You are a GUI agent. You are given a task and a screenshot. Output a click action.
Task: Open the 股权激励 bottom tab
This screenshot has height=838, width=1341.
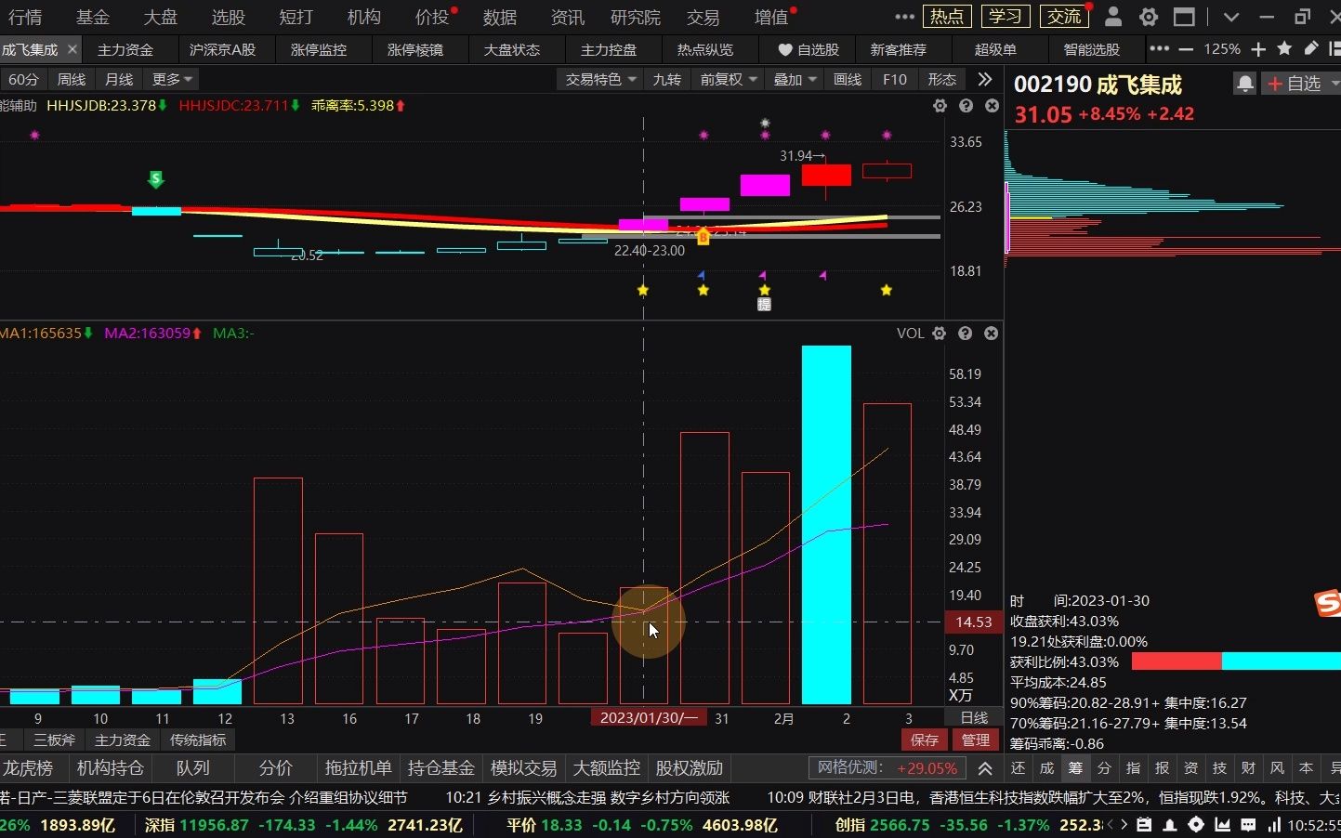(x=689, y=768)
